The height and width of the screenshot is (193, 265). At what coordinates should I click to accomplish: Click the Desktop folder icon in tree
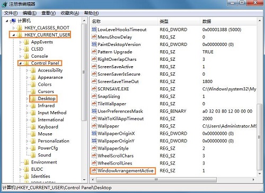click(33, 98)
